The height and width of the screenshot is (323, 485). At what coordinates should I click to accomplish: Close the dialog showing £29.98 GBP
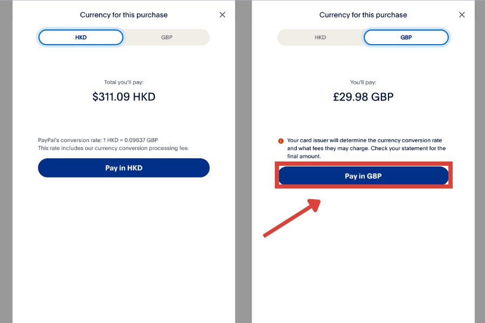(461, 15)
